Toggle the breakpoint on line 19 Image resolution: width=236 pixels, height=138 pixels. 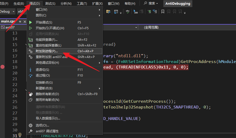tap(3, 67)
